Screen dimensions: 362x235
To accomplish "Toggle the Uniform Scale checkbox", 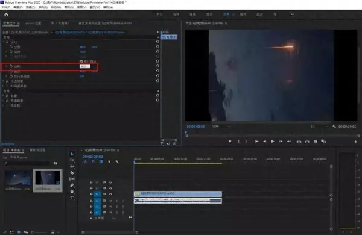I will coord(81,61).
